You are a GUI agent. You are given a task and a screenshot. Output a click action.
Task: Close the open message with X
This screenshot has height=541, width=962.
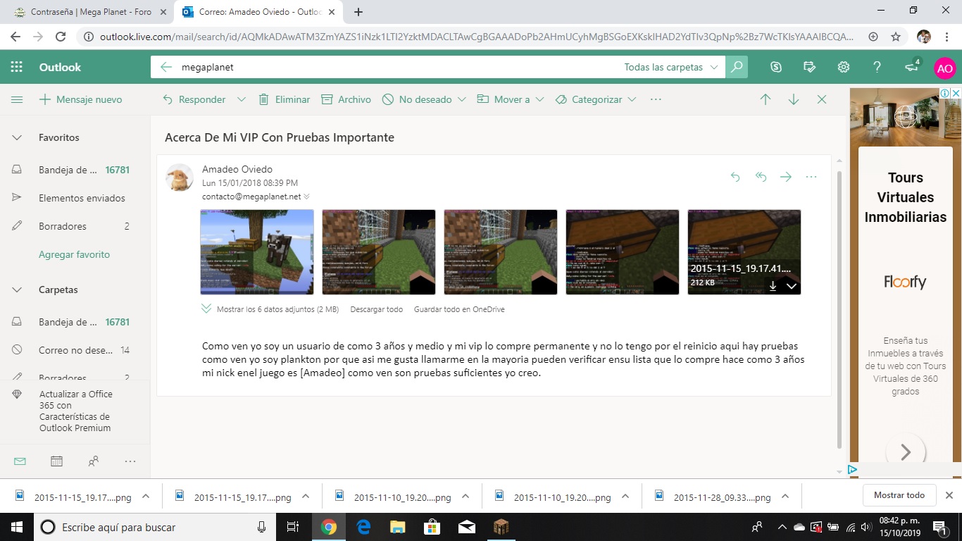click(x=822, y=100)
